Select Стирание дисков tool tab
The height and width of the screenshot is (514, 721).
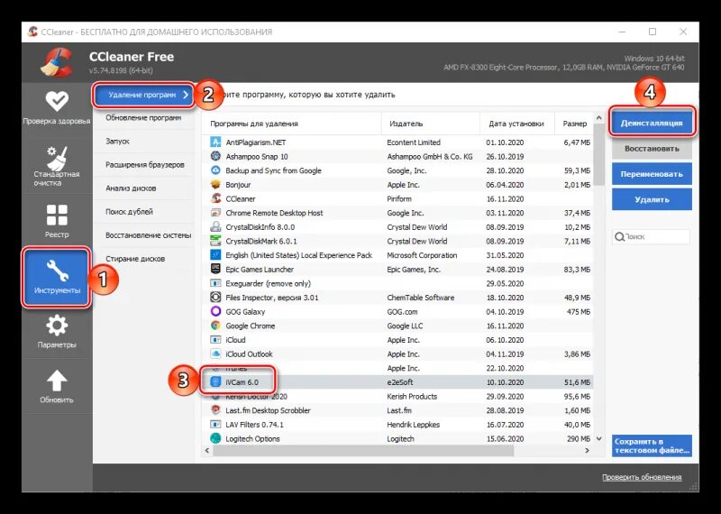tap(143, 259)
